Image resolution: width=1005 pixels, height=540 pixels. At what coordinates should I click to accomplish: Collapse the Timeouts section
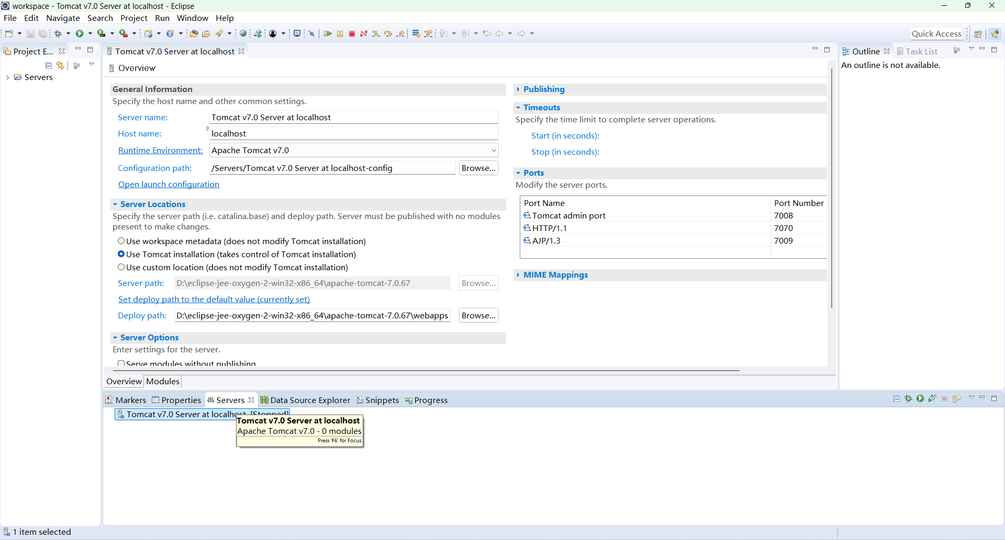[518, 108]
